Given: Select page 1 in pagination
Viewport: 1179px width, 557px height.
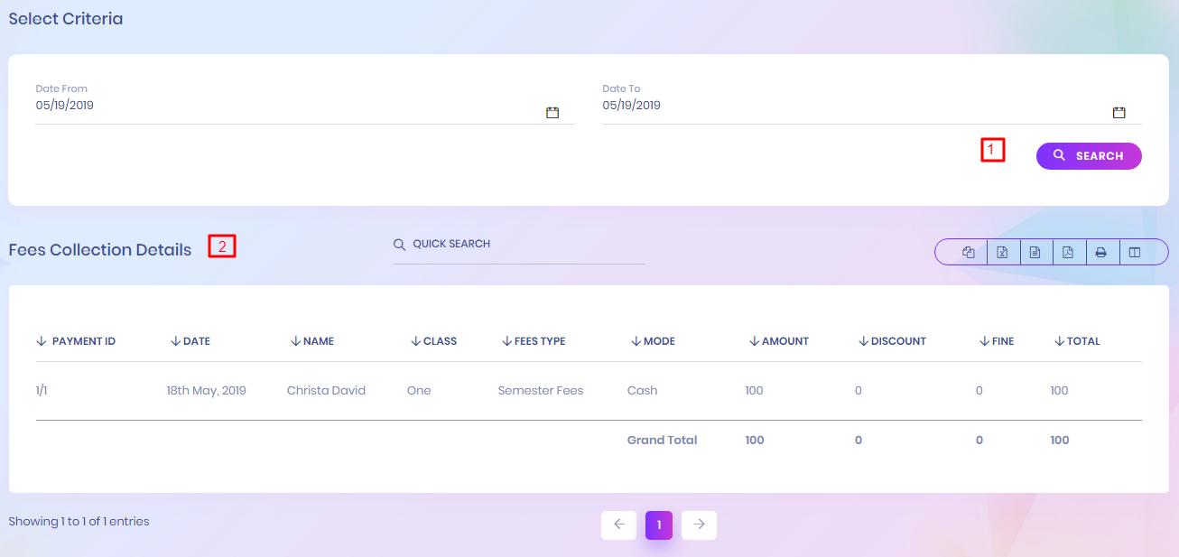Looking at the screenshot, I should 659,525.
